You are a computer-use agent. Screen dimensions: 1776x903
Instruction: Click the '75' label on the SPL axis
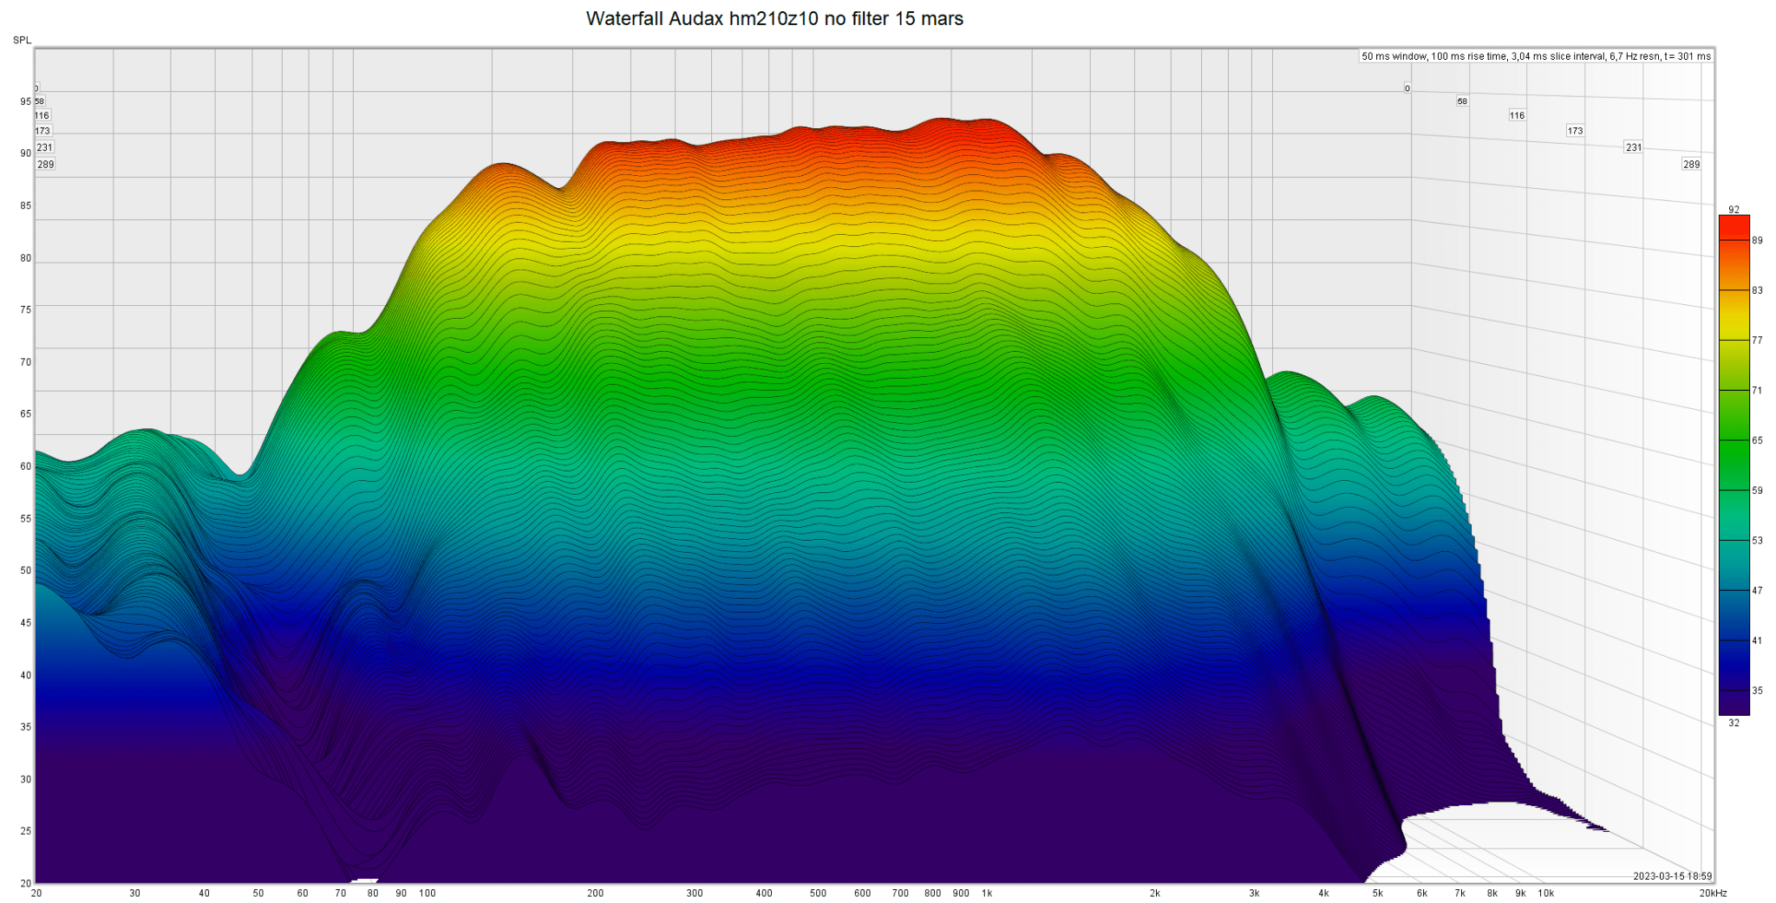pyautogui.click(x=25, y=309)
